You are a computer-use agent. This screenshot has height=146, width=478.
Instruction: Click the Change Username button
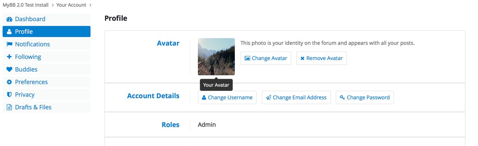[x=227, y=97]
